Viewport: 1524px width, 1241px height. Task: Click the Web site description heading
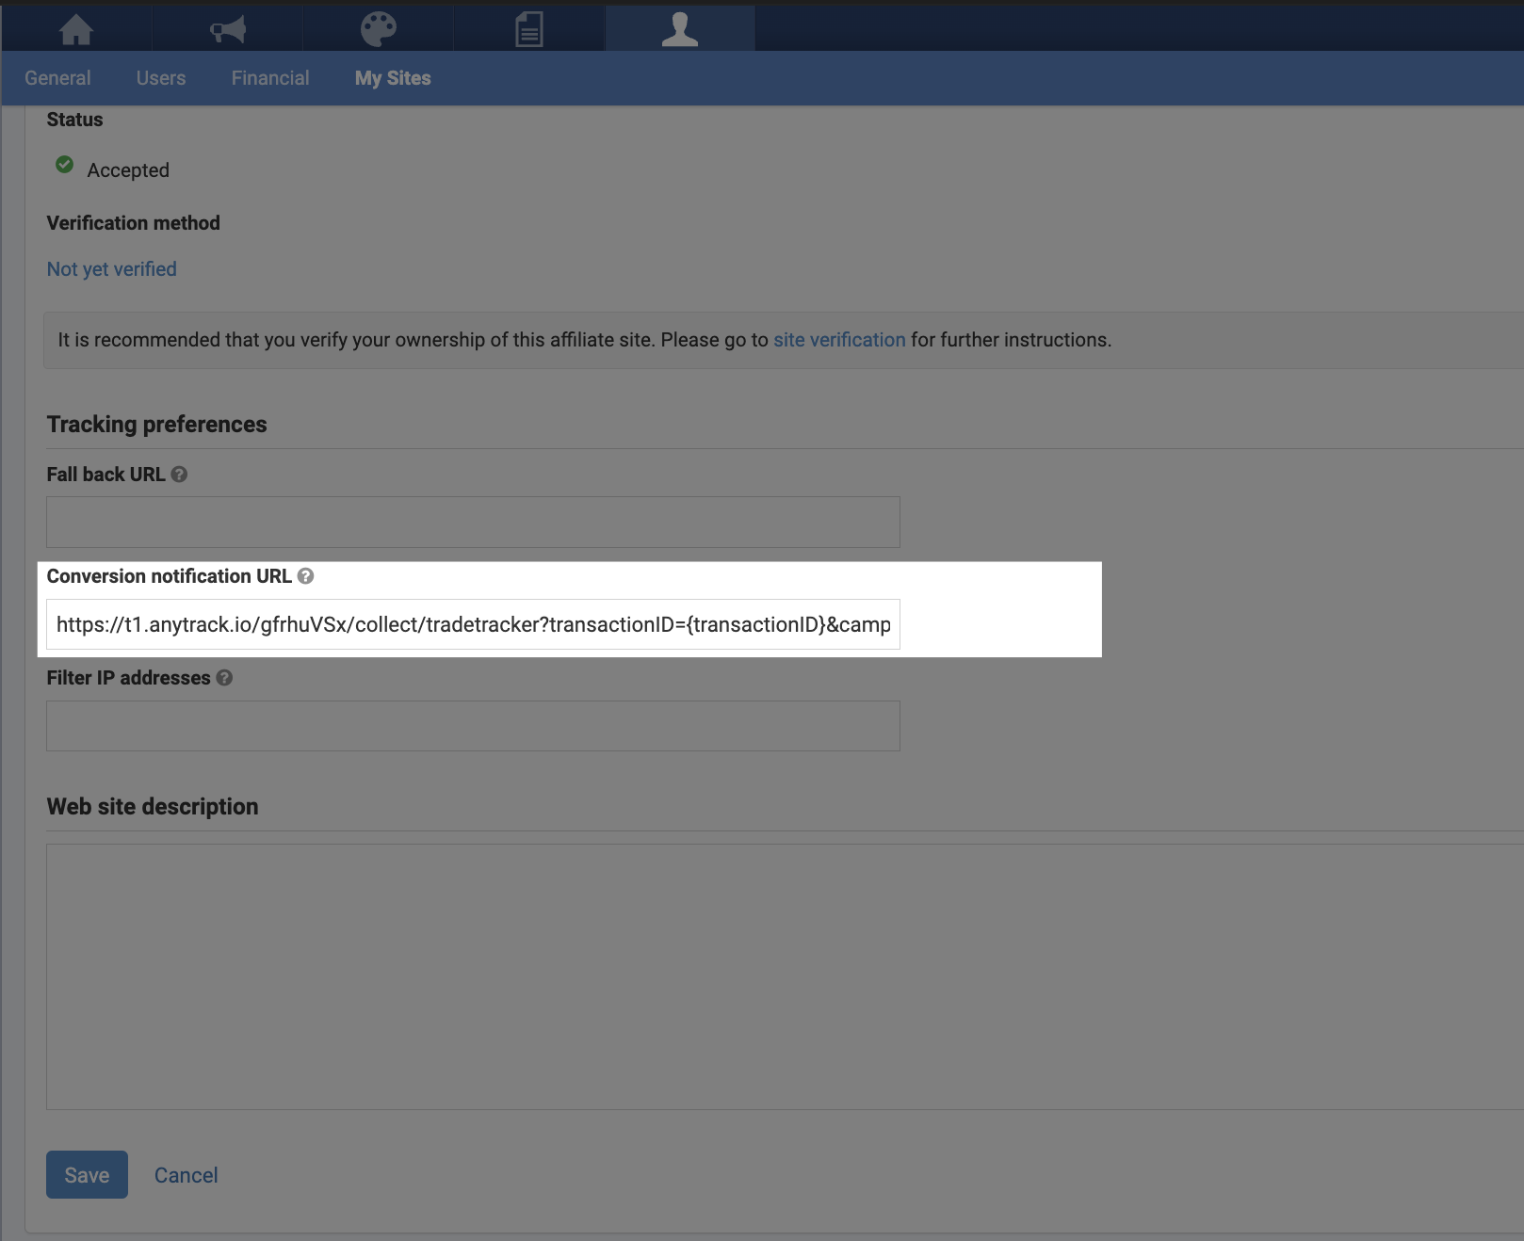[x=153, y=807]
